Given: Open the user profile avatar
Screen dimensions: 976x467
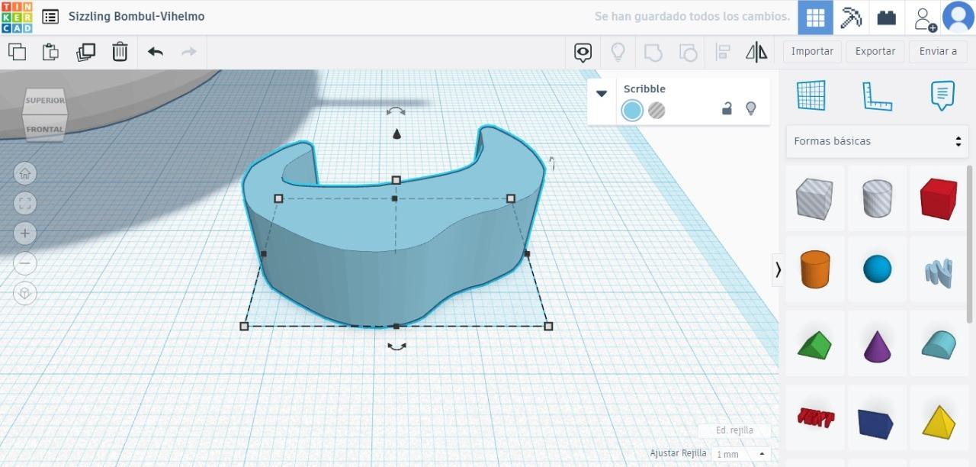Looking at the screenshot, I should 958,18.
